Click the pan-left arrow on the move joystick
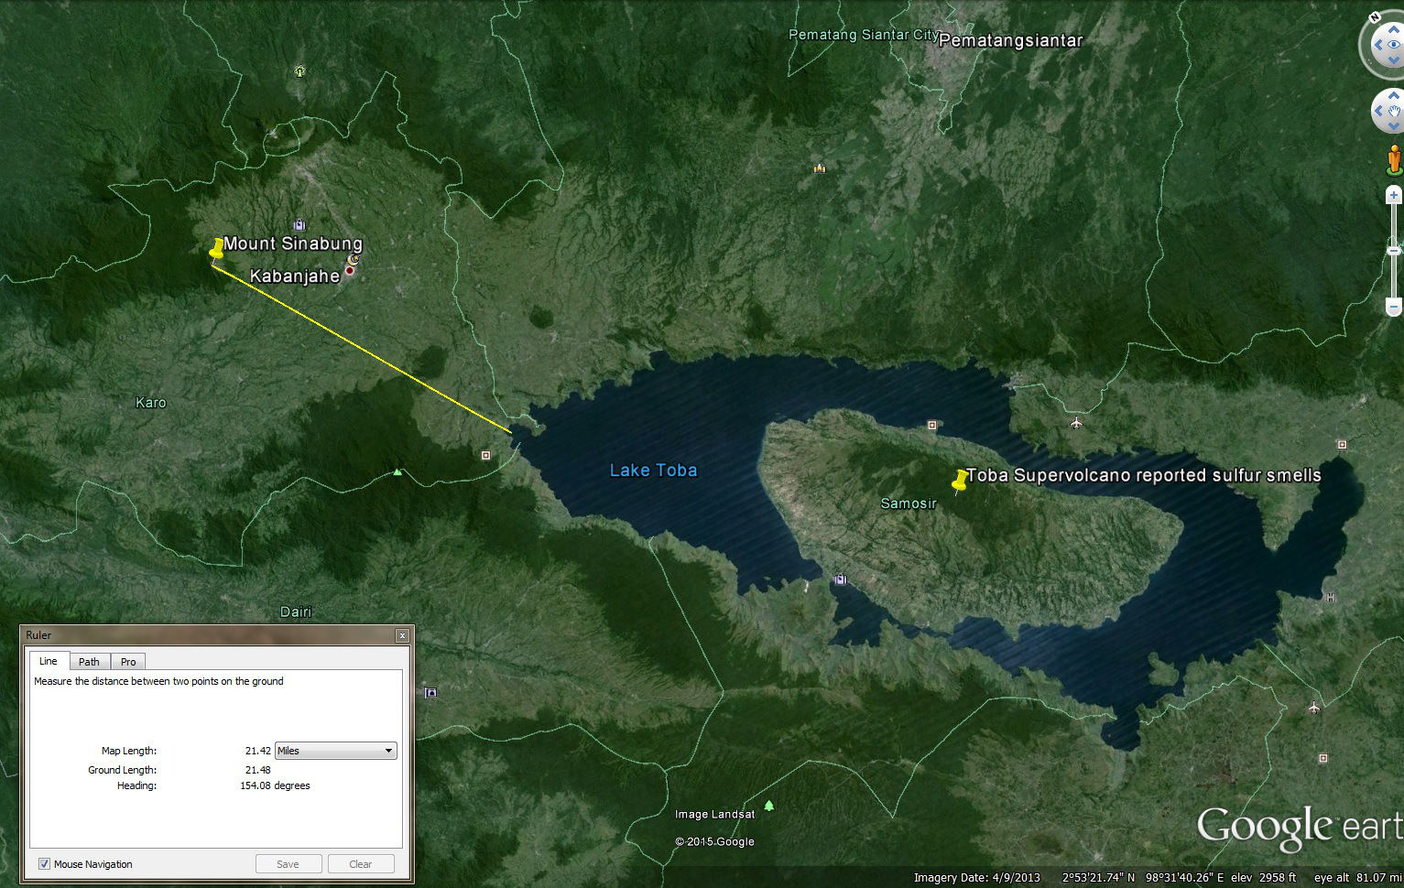 coord(1379,111)
